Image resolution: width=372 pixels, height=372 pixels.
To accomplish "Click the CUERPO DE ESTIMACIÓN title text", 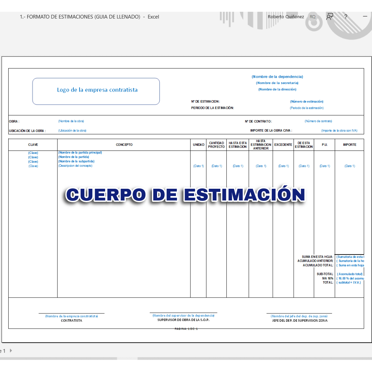I will coord(186,195).
